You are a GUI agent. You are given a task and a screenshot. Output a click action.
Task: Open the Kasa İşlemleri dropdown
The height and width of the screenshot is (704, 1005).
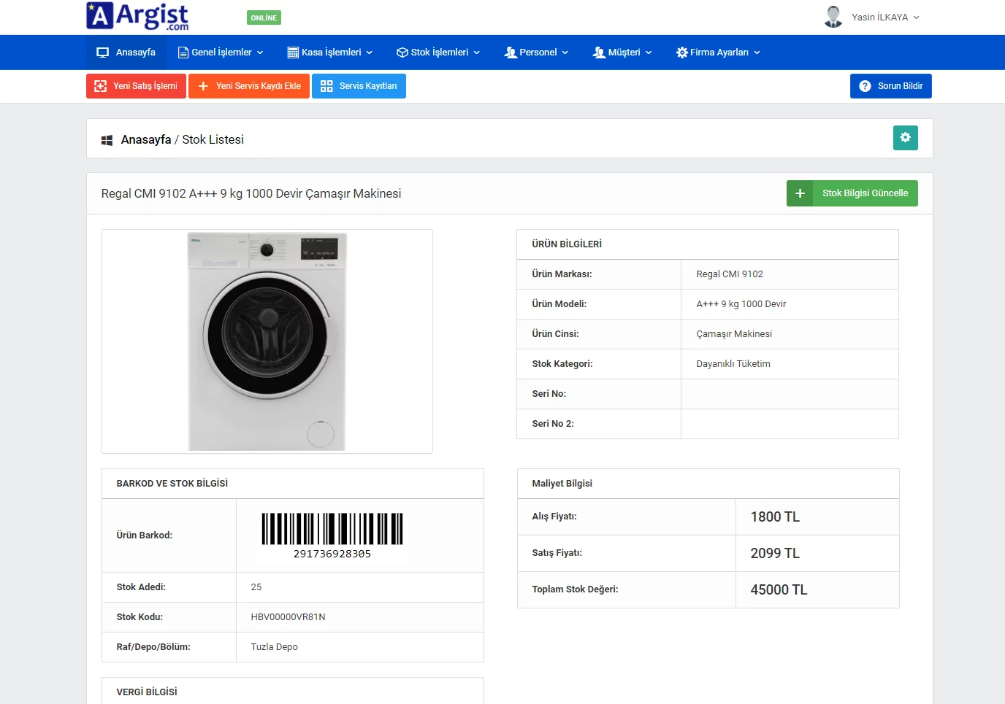pyautogui.click(x=330, y=53)
